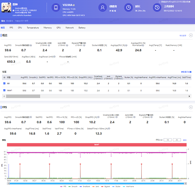Click the creator user icon

(x=103, y=7)
